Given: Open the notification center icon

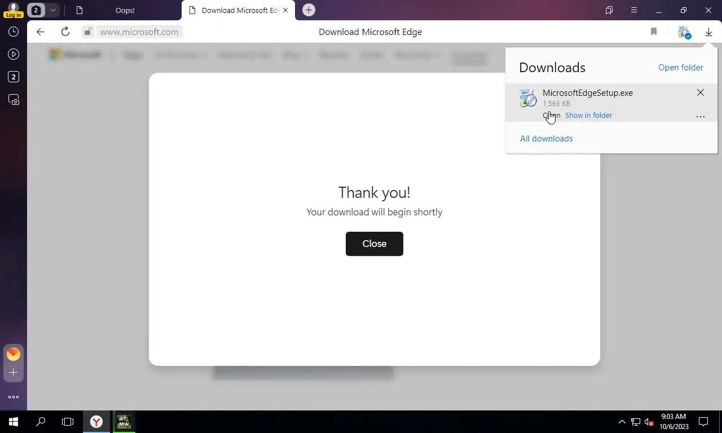Looking at the screenshot, I should (x=703, y=422).
